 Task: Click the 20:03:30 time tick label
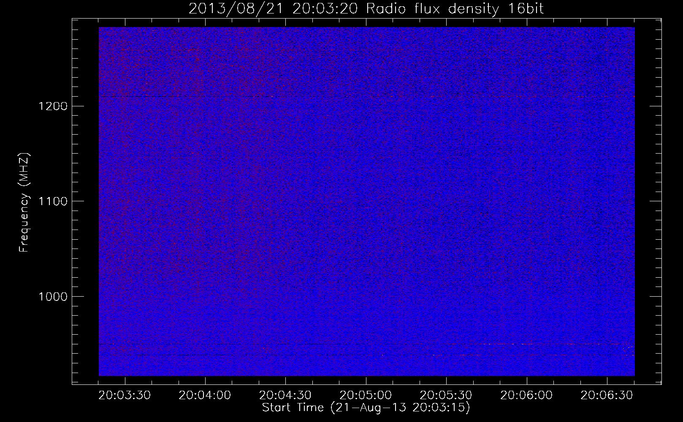(125, 395)
